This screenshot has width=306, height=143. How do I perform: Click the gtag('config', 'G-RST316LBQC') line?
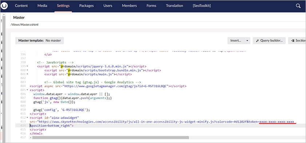61,110
